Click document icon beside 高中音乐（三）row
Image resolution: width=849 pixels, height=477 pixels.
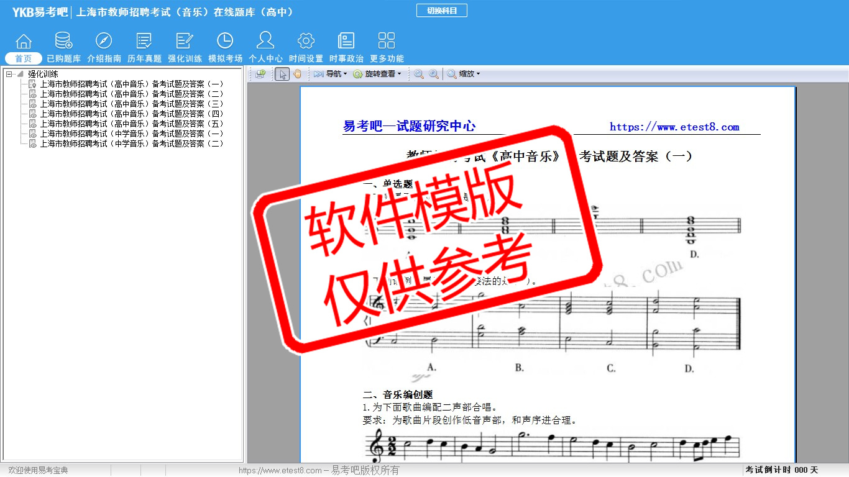pyautogui.click(x=32, y=104)
